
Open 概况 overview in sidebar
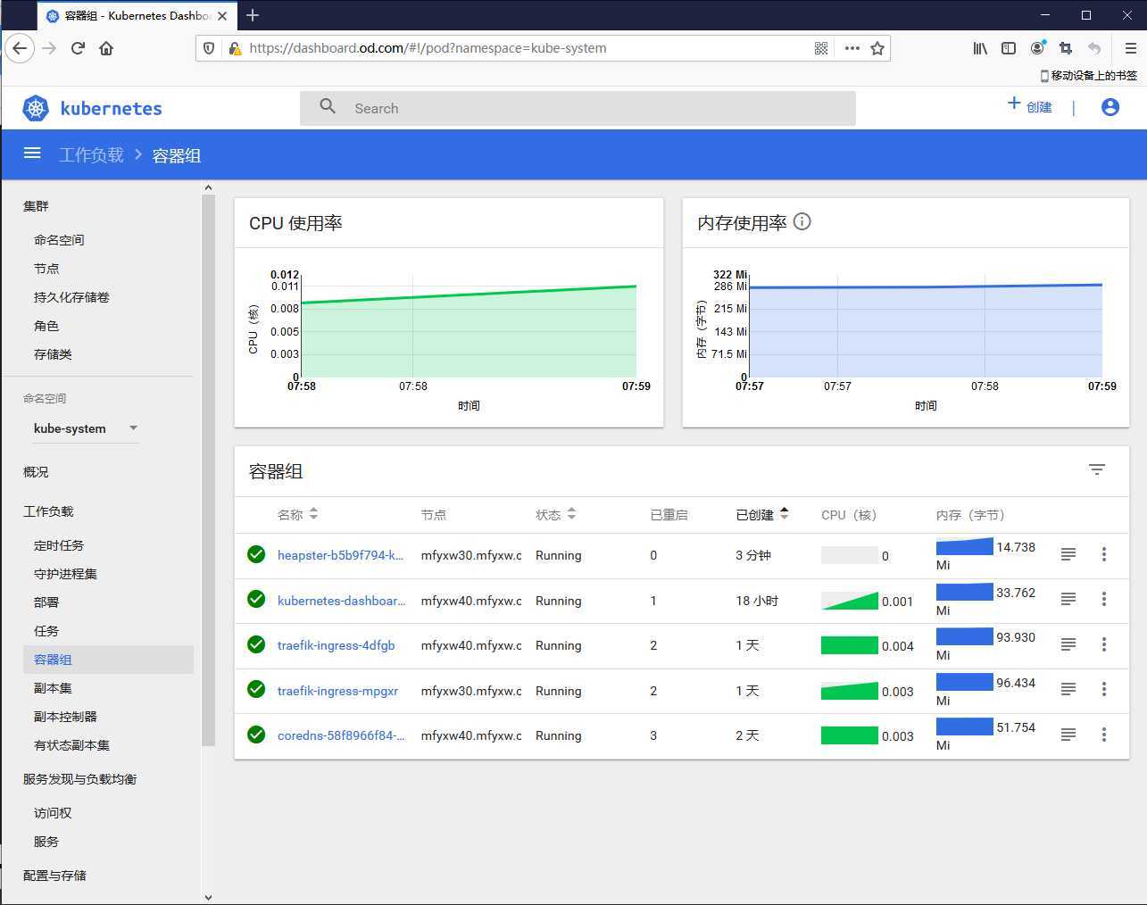(x=36, y=472)
